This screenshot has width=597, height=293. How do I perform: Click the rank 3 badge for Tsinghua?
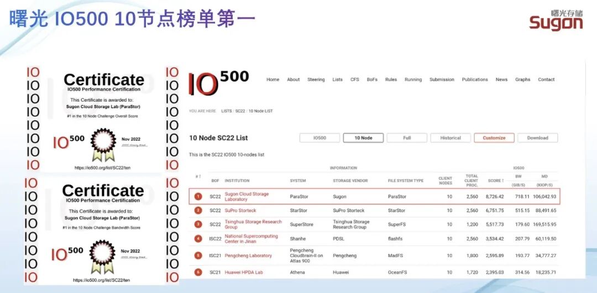pos(198,224)
